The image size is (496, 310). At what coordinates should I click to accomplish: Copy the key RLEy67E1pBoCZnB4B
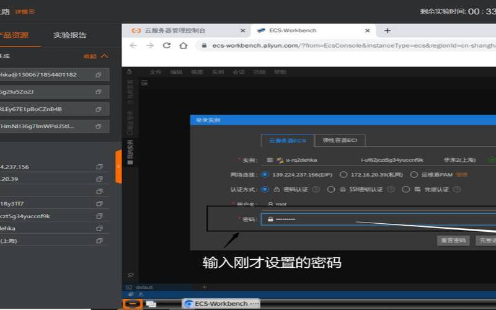tap(99, 109)
